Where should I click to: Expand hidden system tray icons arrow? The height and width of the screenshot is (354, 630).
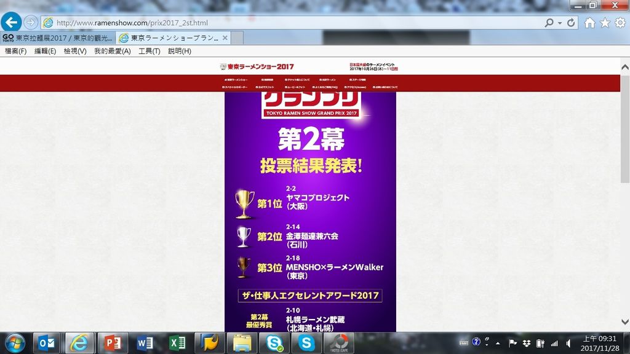pyautogui.click(x=498, y=343)
